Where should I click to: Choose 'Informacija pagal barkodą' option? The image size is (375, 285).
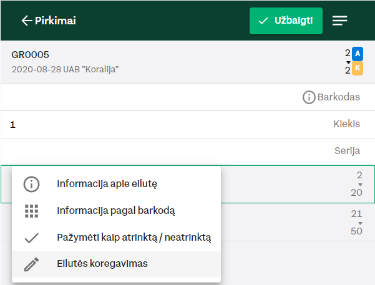(x=115, y=211)
